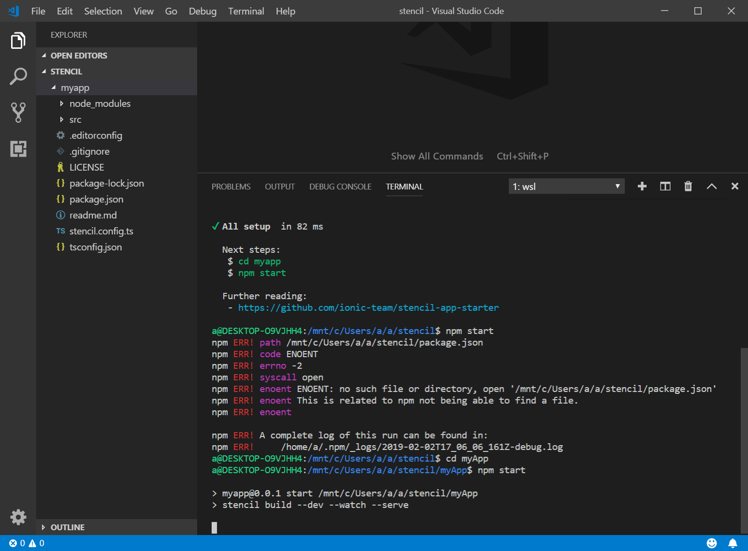This screenshot has height=551, width=748.
Task: Switch to the PROBLEMS tab
Action: click(231, 187)
